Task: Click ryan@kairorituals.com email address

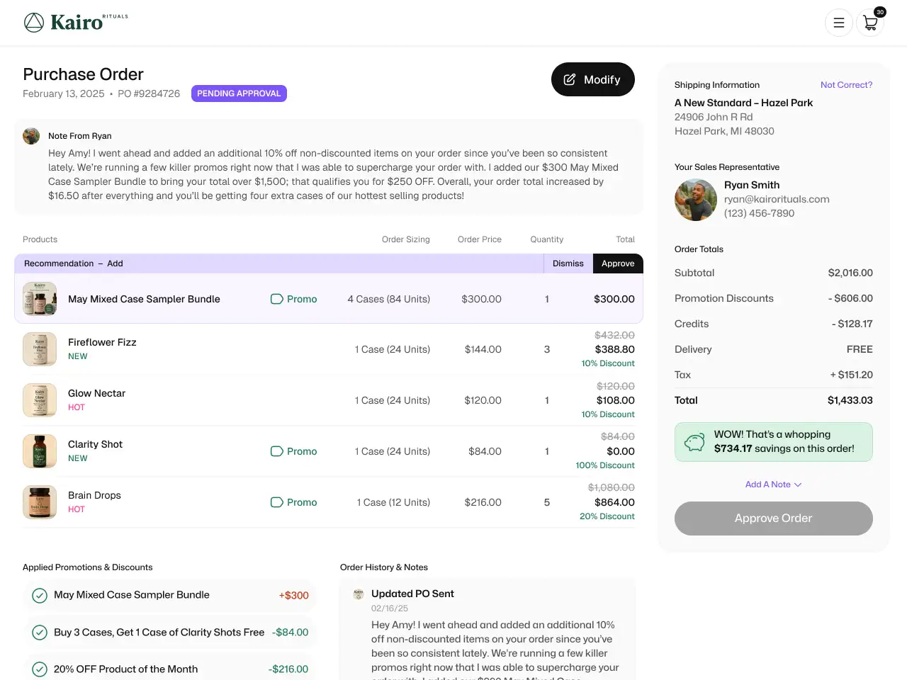Action: tap(777, 199)
